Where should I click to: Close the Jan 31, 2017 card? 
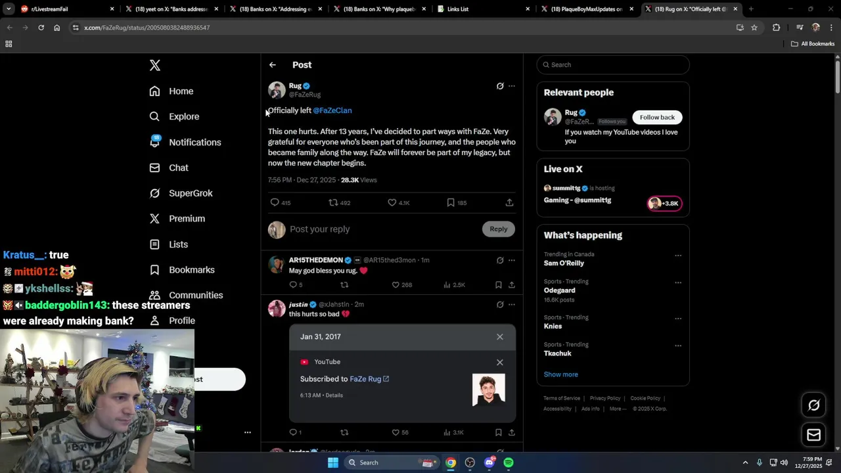pos(500,337)
